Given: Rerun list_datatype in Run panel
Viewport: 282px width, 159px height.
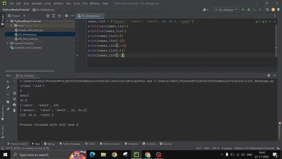Looking at the screenshot, I should point(8,82).
